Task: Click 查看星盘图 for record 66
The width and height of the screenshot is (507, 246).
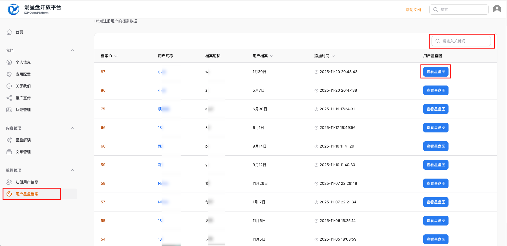Action: tap(436, 128)
